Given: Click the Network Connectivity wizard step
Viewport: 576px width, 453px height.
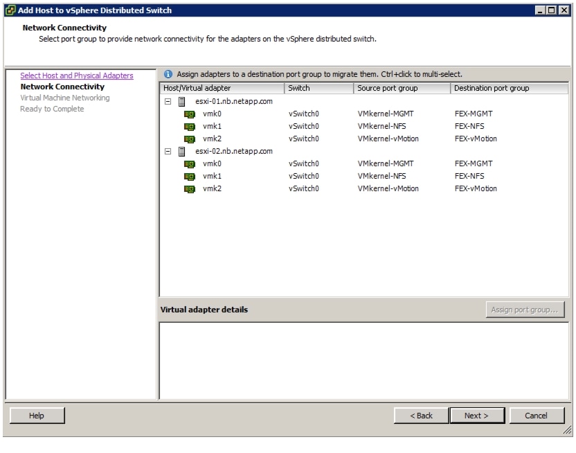Looking at the screenshot, I should click(x=62, y=87).
